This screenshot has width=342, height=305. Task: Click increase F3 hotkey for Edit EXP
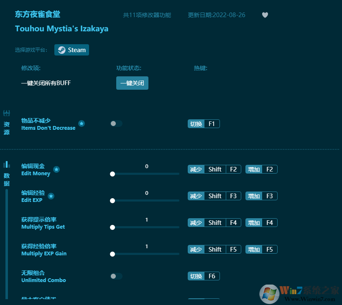pos(261,196)
